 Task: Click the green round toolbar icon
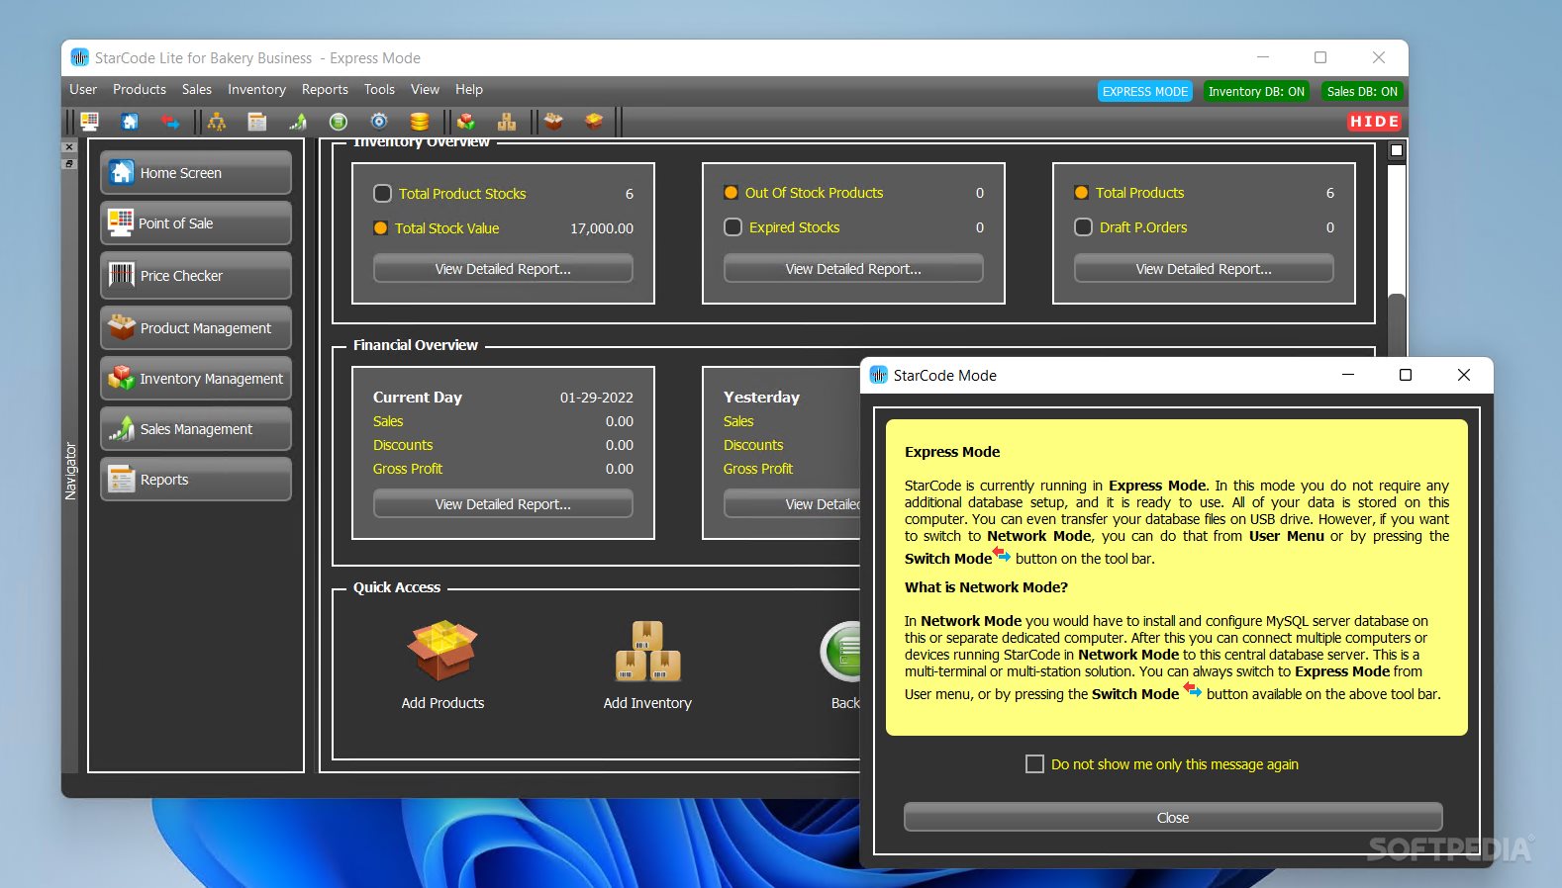pyautogui.click(x=339, y=122)
